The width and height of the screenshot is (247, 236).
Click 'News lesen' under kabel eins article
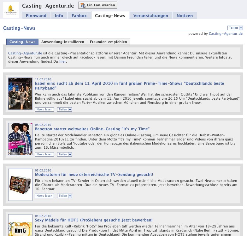pyautogui.click(x=44, y=109)
